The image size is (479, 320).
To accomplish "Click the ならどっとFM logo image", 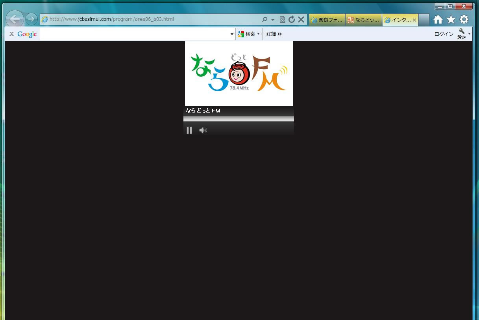I will 239,74.
